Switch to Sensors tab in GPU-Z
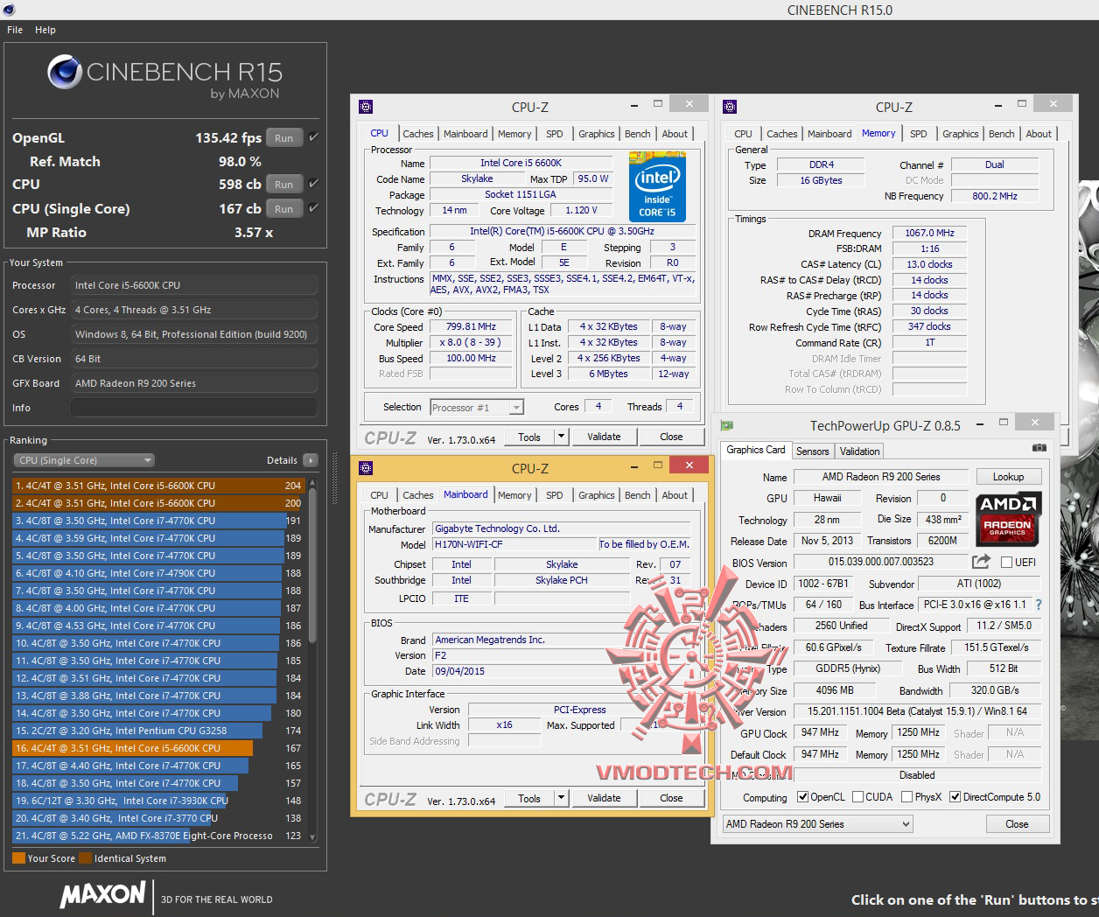Screen dimensions: 1099x917 coord(812,451)
